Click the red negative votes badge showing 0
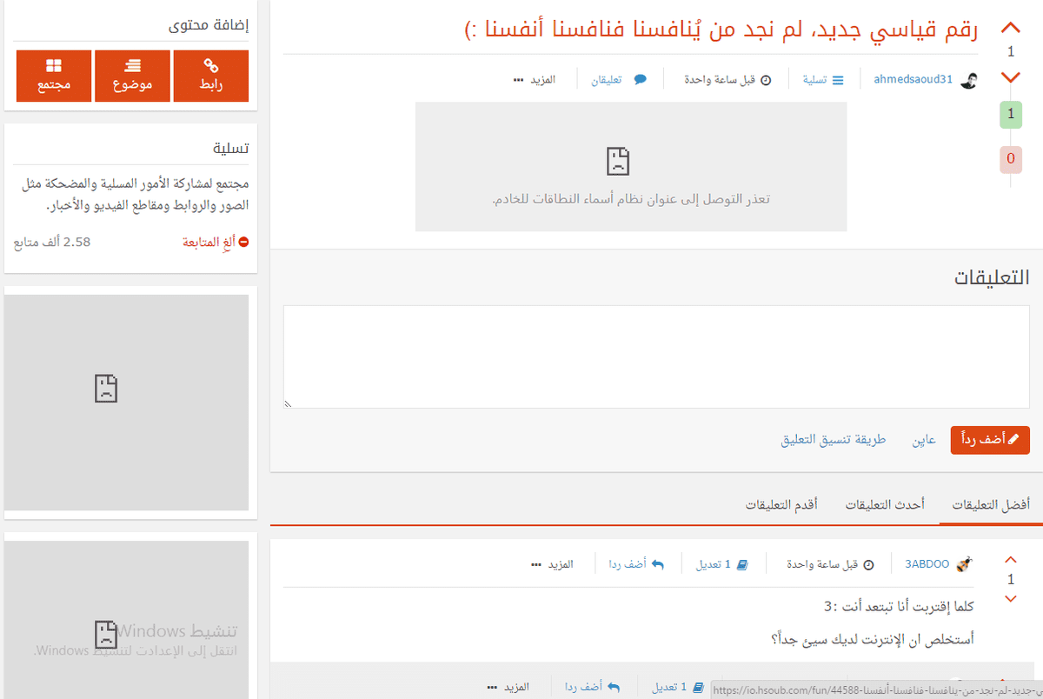Screen dimensions: 1043x699 (x=1010, y=160)
